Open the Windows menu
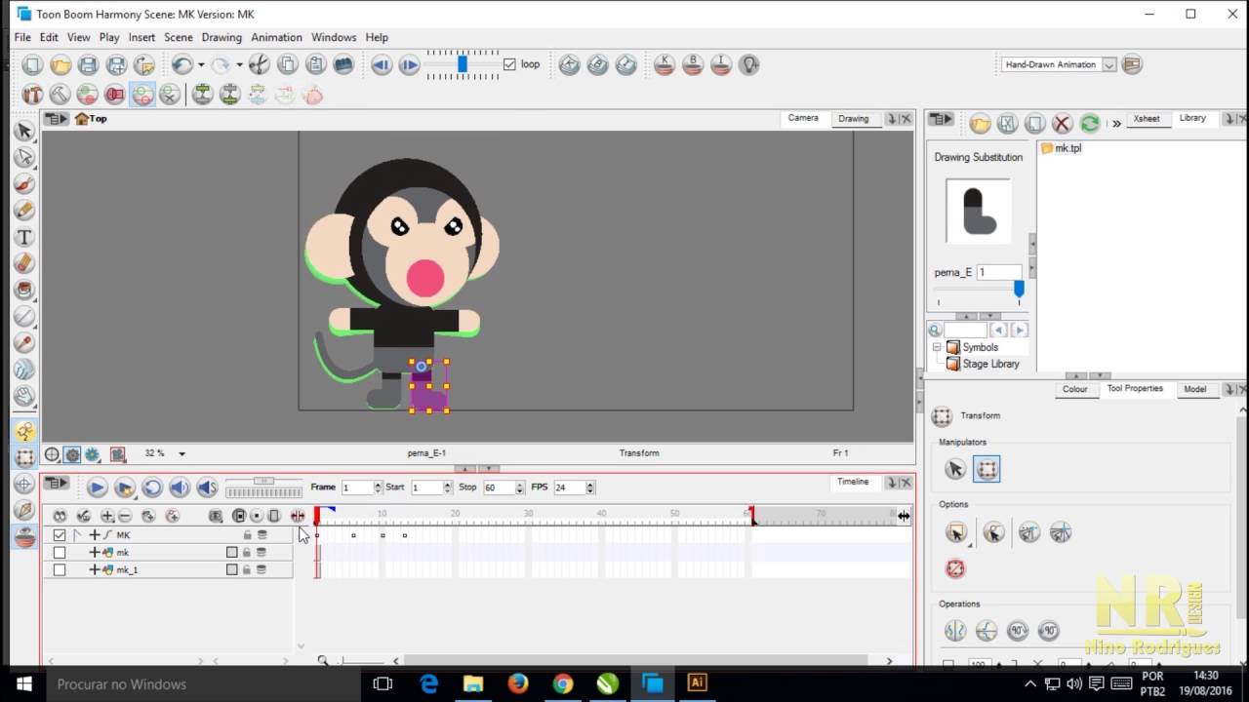The image size is (1249, 702). [x=334, y=37]
